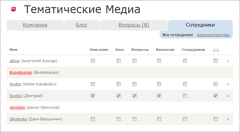Enable Сотрудники permission for dinamyte
The width and height of the screenshot is (240, 132).
coord(185,119)
